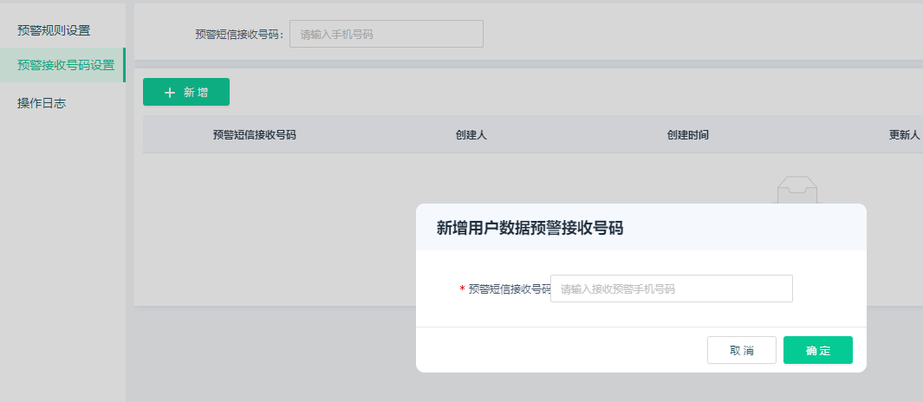Select 预警接收号码设置 in the left sidebar

click(x=65, y=65)
